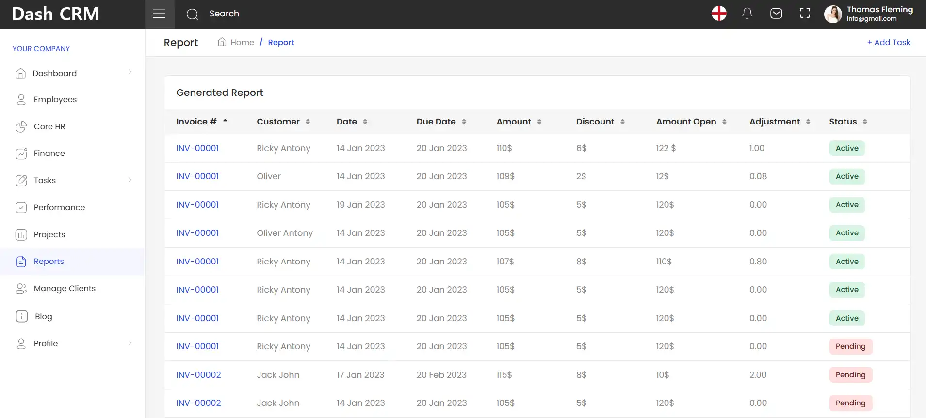Screen dimensions: 926x418
Task: Click the Profile person icon
Action: pos(21,343)
